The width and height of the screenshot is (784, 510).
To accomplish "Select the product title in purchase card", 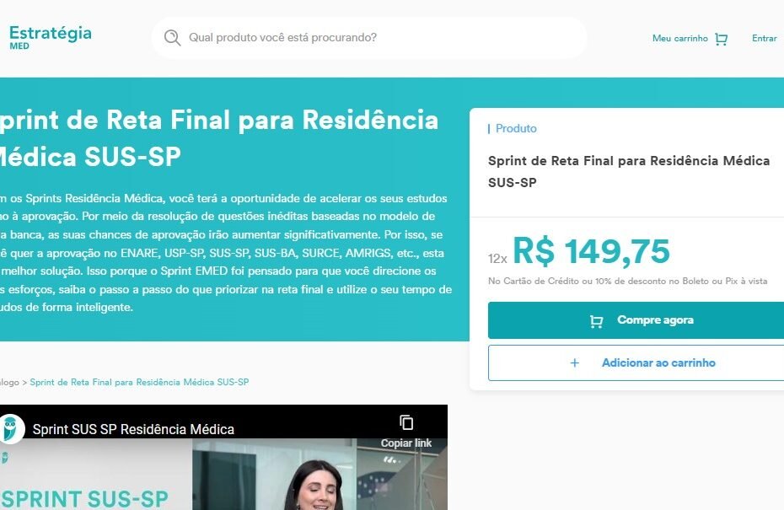I will coord(629,171).
